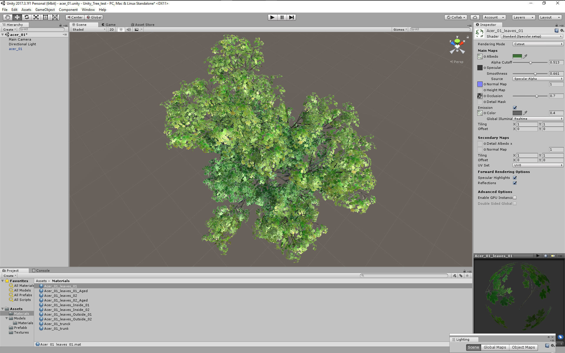Toggle Global handle rotation
The width and height of the screenshot is (565, 353).
point(94,17)
